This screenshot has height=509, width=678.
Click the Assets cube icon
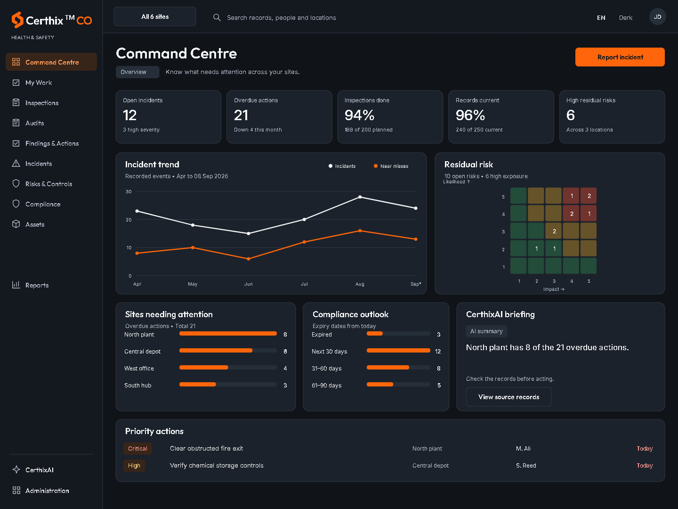click(16, 224)
